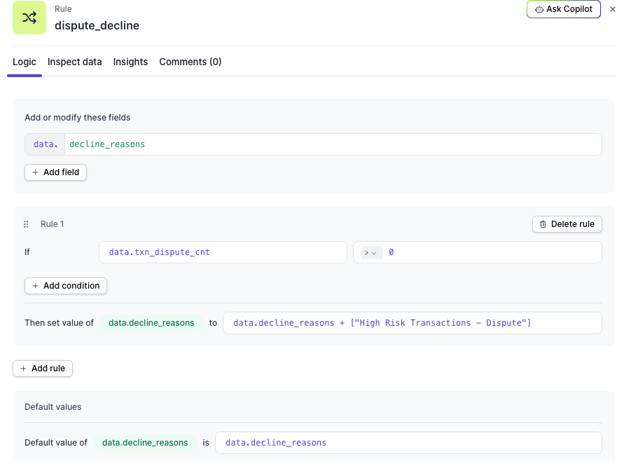Image resolution: width=617 pixels, height=461 pixels.
Task: Open the Comments (0) tab
Action: tap(190, 62)
